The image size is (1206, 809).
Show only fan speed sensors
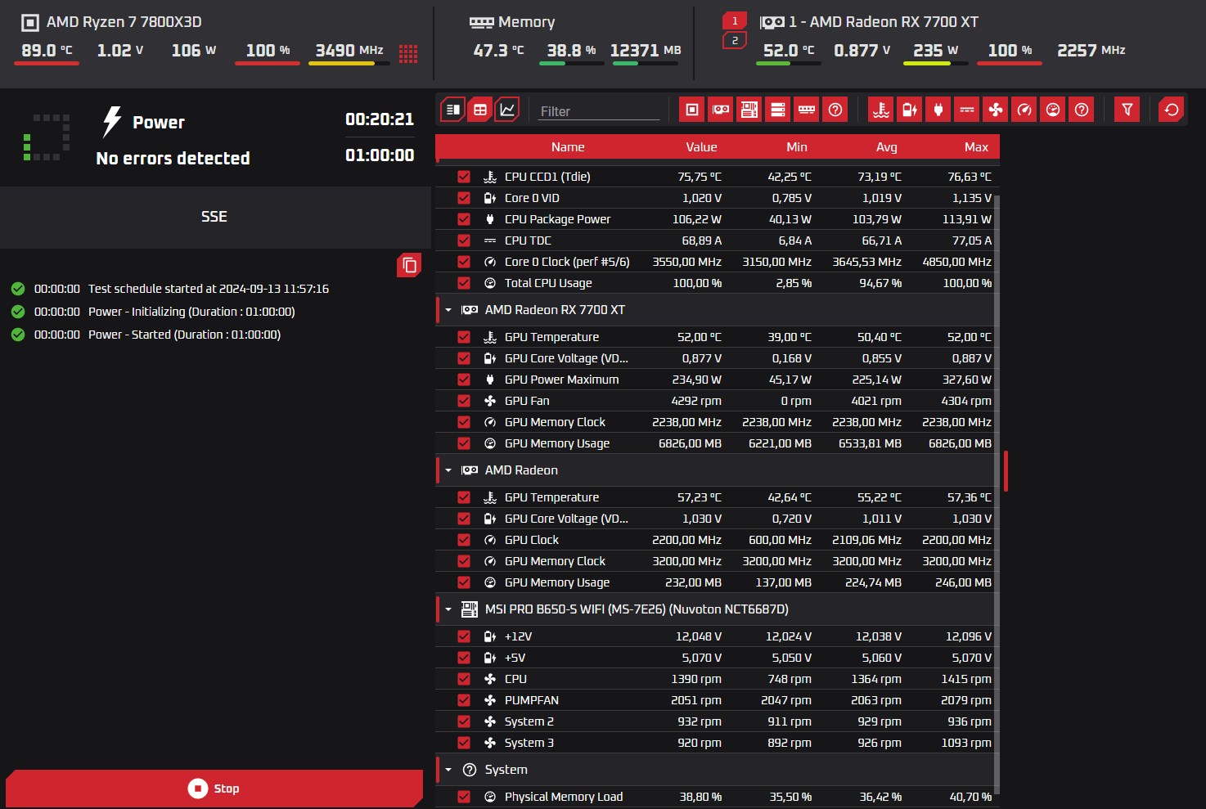point(996,109)
